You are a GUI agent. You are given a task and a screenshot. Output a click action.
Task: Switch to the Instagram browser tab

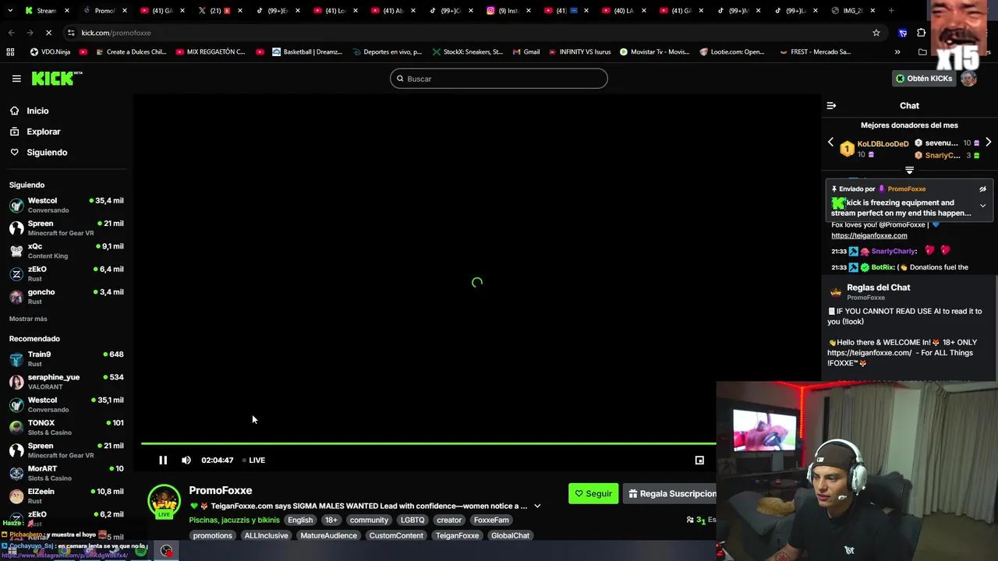(x=508, y=11)
